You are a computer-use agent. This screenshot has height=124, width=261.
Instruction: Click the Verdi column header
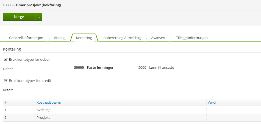click(212, 103)
